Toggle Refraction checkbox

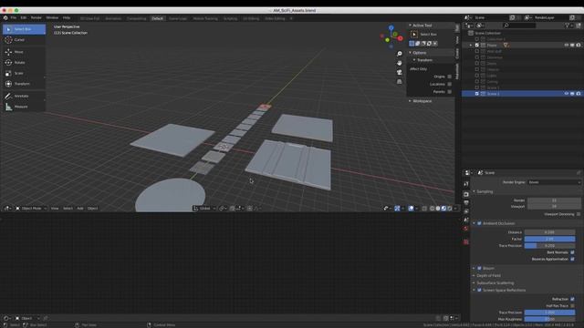(572, 299)
